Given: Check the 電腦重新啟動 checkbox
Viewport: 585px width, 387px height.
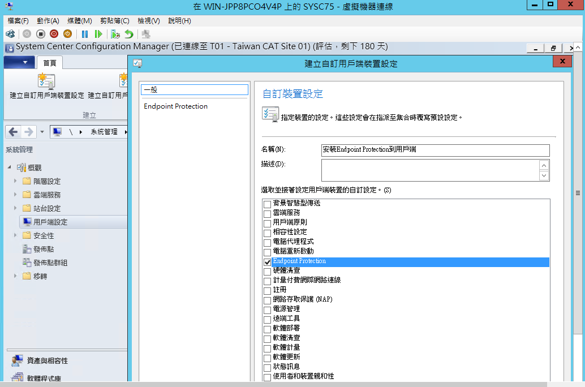Looking at the screenshot, I should (267, 252).
